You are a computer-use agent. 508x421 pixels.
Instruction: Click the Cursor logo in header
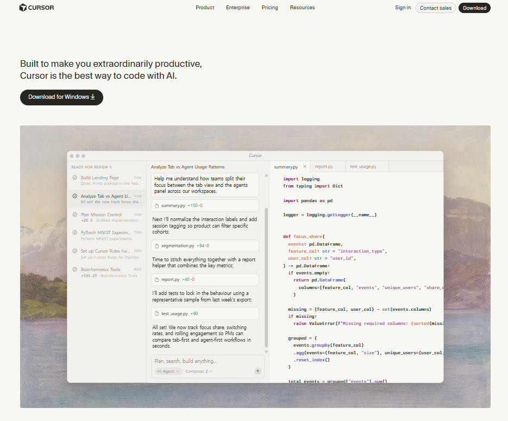tap(36, 8)
